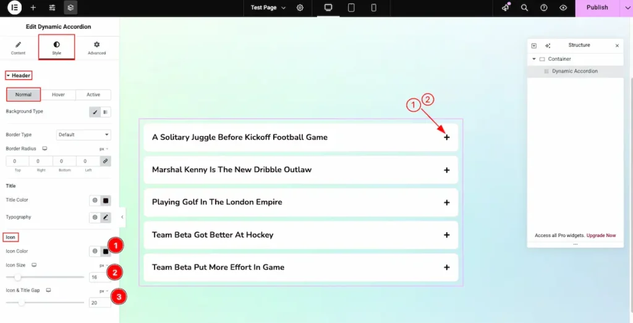Click the add element plus icon
This screenshot has height=323, width=633.
33,7
